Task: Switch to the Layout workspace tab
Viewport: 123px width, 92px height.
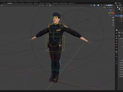Action: click(x=4, y=3)
